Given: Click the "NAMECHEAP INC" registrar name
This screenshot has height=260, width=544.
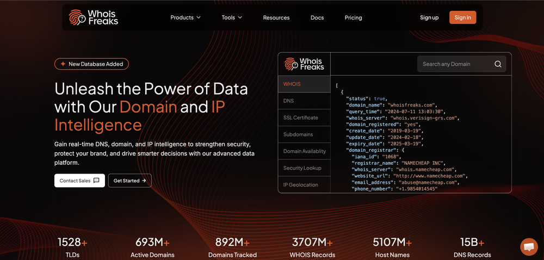Looking at the screenshot, I should point(423,163).
